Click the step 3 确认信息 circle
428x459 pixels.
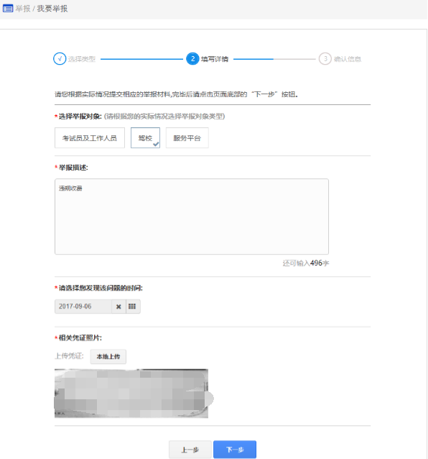pos(325,59)
